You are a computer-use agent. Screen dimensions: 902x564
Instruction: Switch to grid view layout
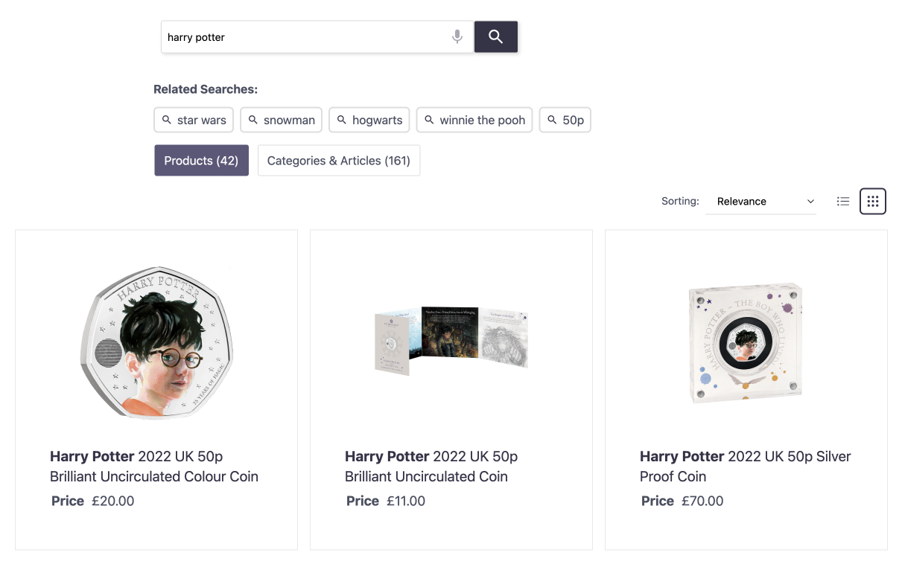coord(872,201)
